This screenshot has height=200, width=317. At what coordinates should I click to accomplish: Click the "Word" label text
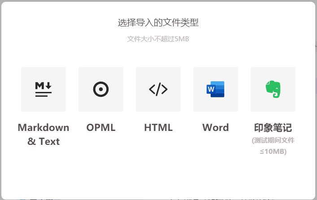tap(216, 128)
